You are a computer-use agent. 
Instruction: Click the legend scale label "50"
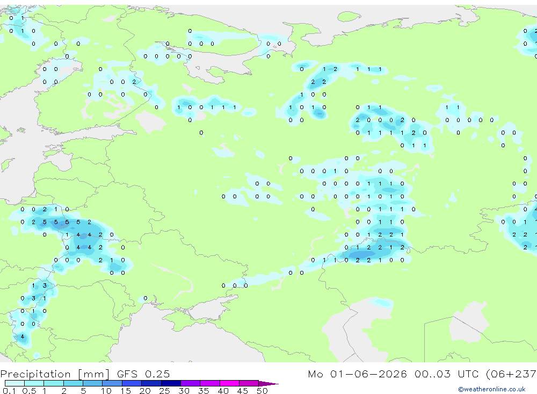pyautogui.click(x=262, y=391)
